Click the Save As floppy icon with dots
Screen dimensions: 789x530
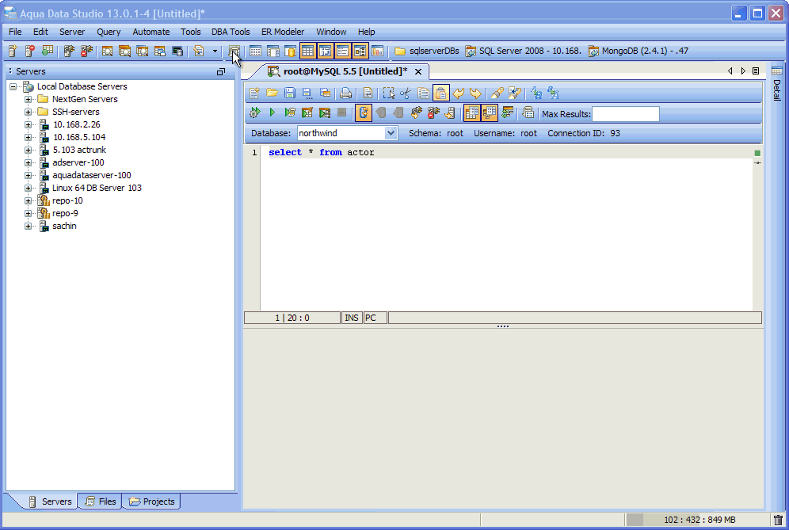click(x=307, y=93)
